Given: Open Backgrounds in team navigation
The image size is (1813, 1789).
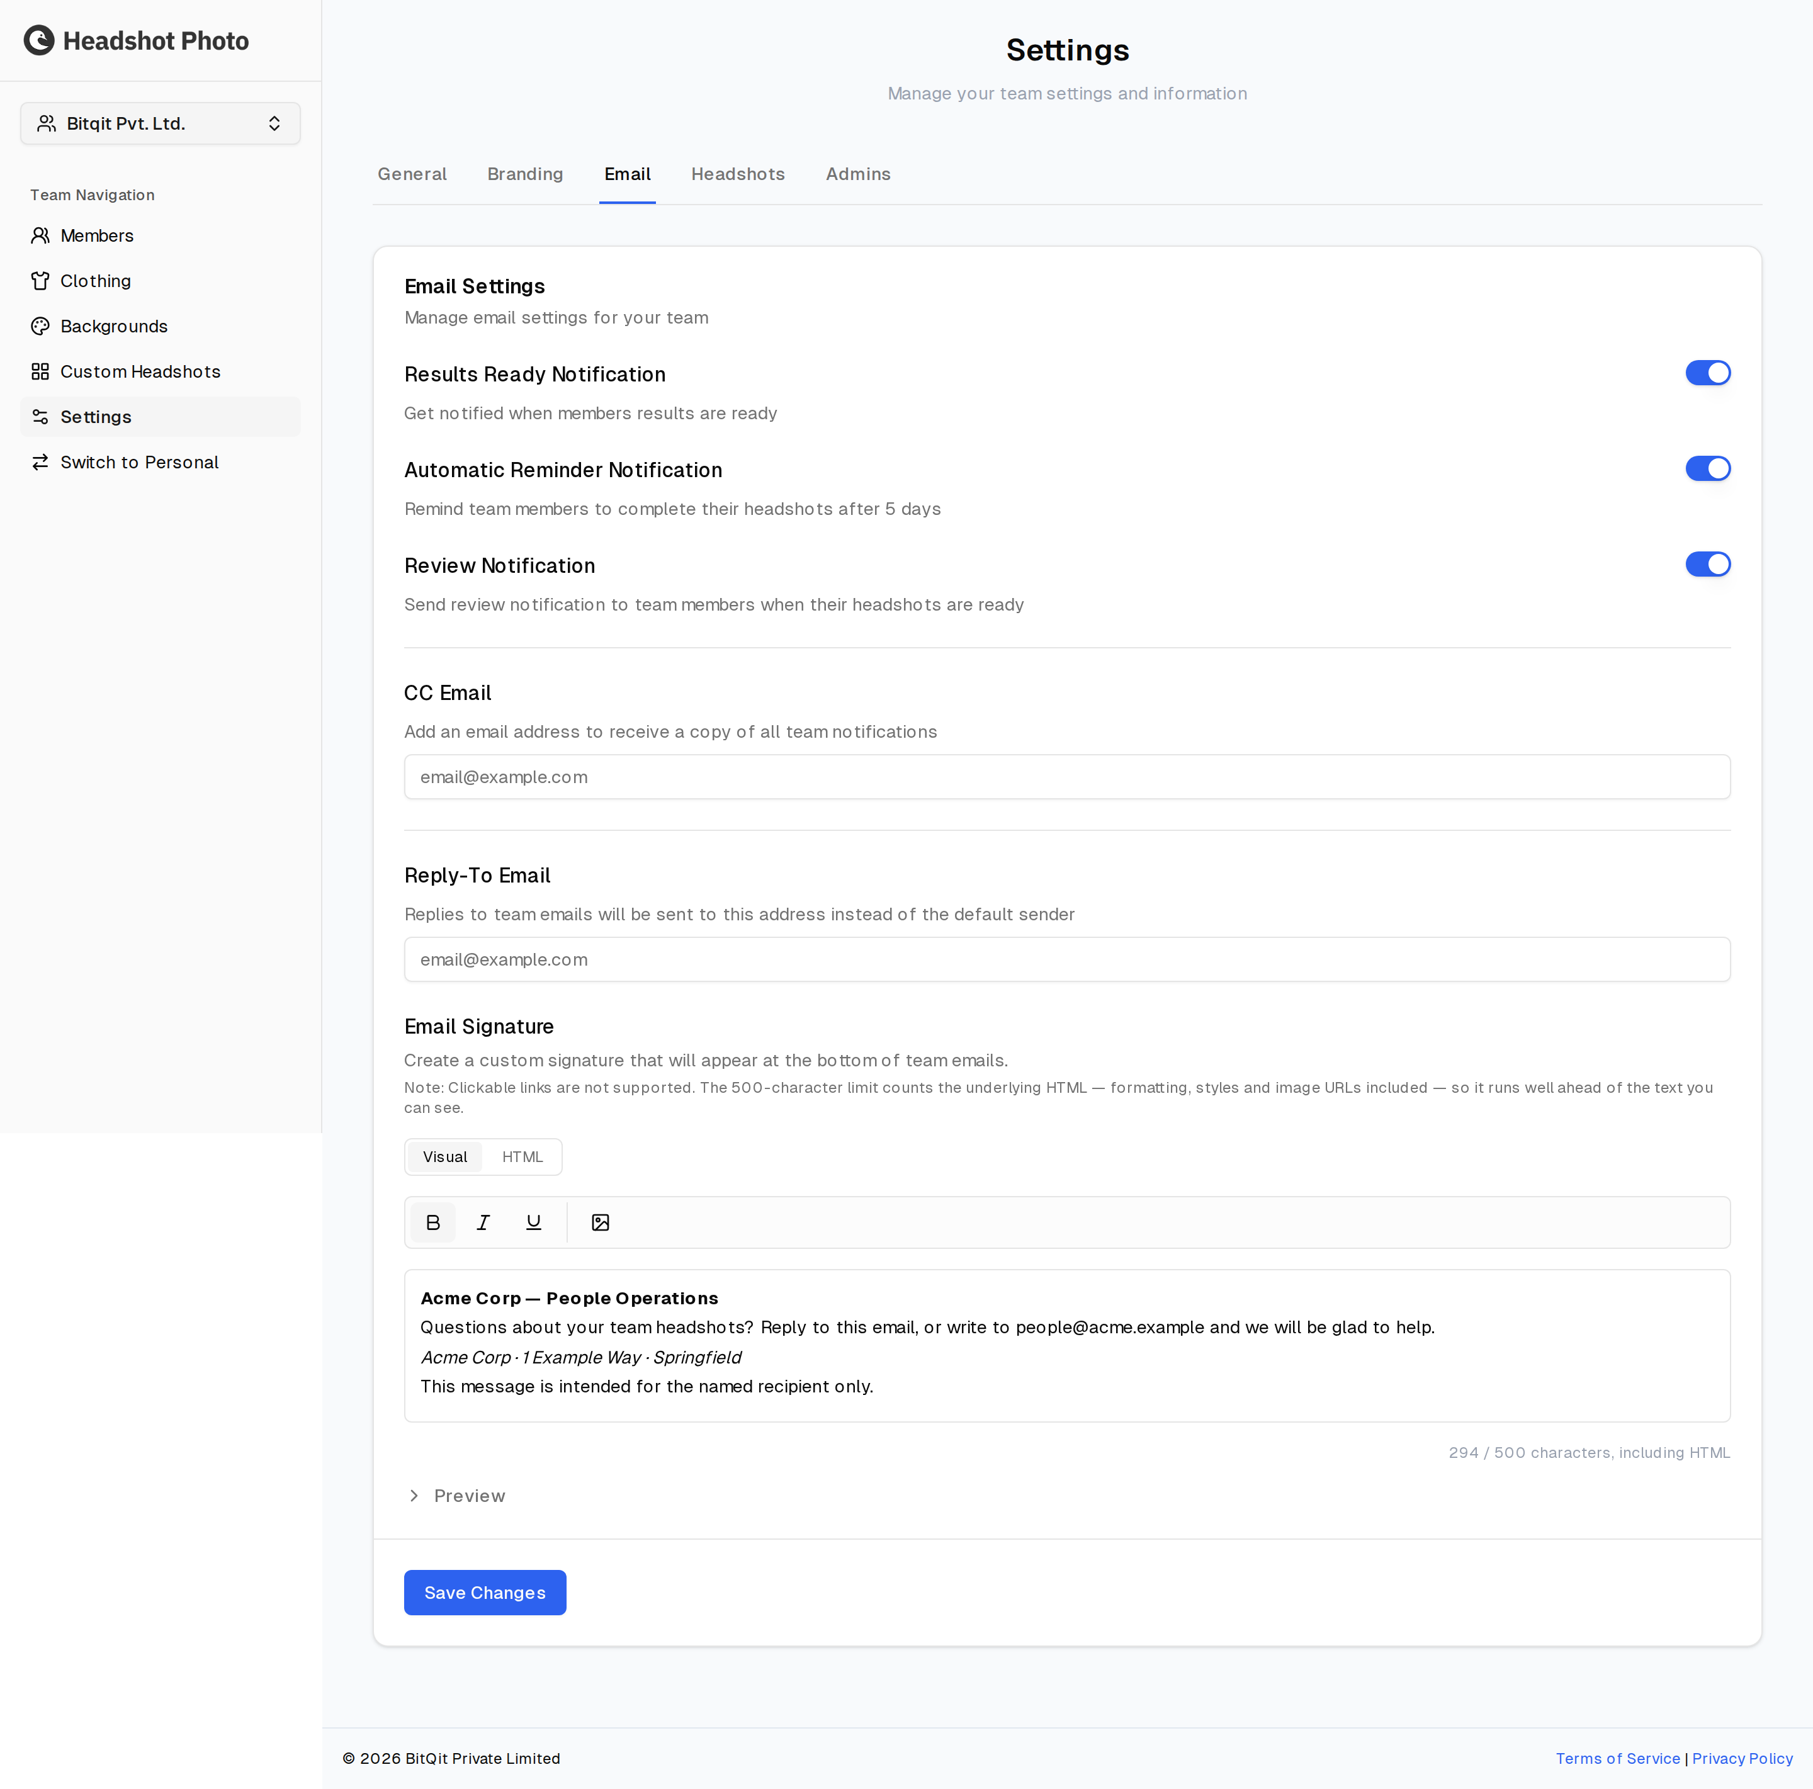Looking at the screenshot, I should [161, 327].
